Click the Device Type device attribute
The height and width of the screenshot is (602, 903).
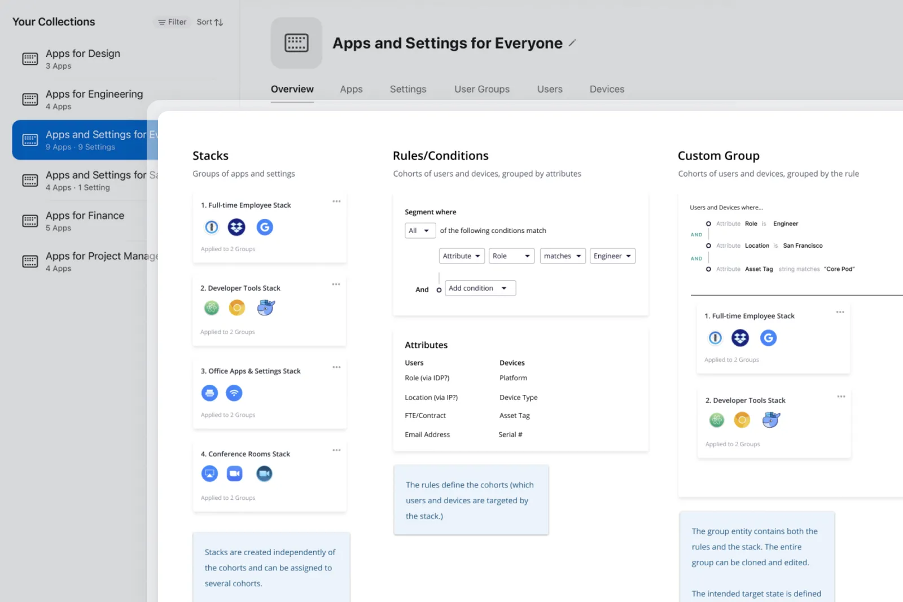[518, 397]
